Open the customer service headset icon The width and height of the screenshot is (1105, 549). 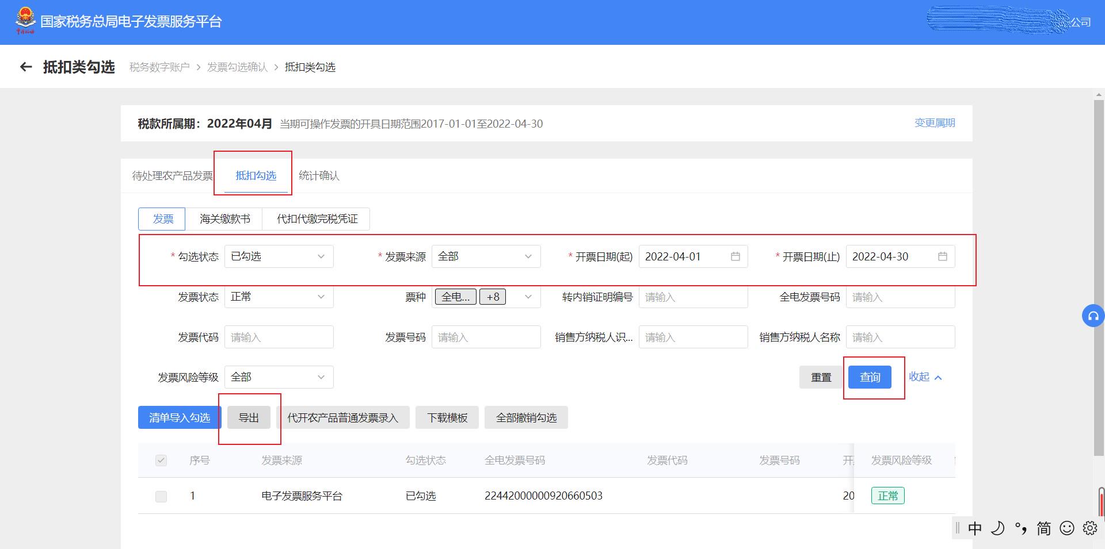pos(1093,316)
